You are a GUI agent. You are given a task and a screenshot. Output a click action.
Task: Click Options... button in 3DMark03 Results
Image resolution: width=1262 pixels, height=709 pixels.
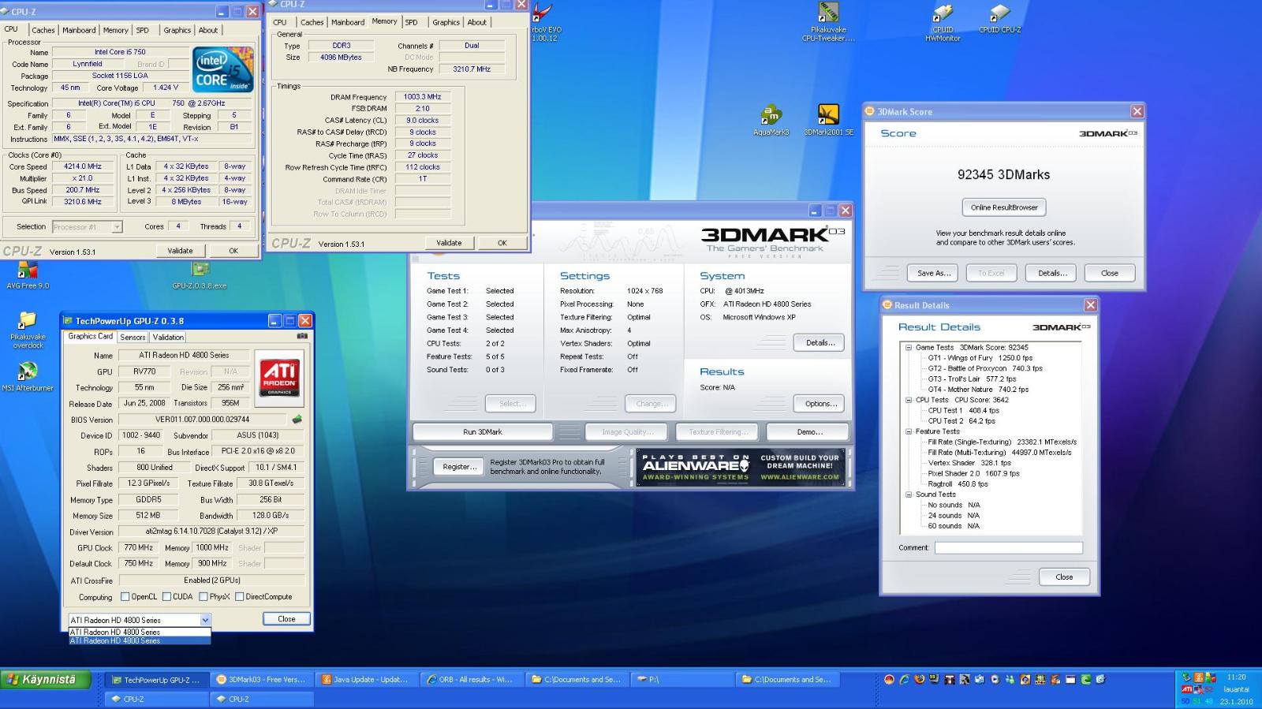[x=820, y=404]
